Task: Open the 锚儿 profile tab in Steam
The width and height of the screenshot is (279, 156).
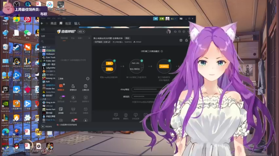Action: tap(77, 23)
